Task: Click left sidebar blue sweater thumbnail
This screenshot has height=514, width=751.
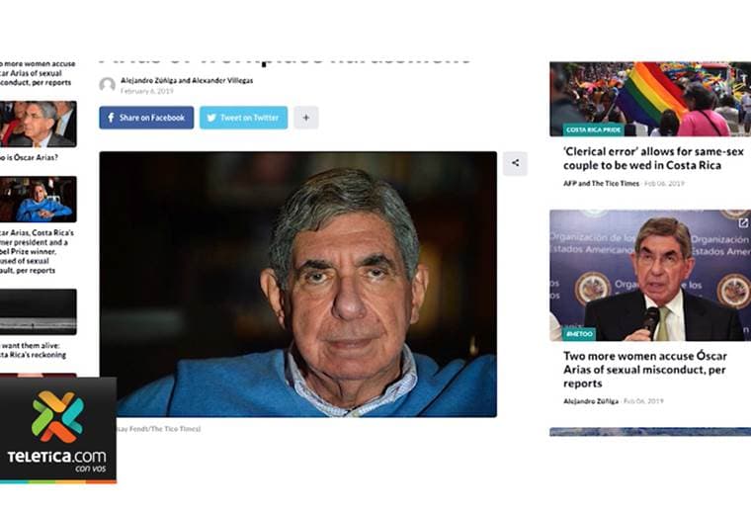Action: pos(39,200)
